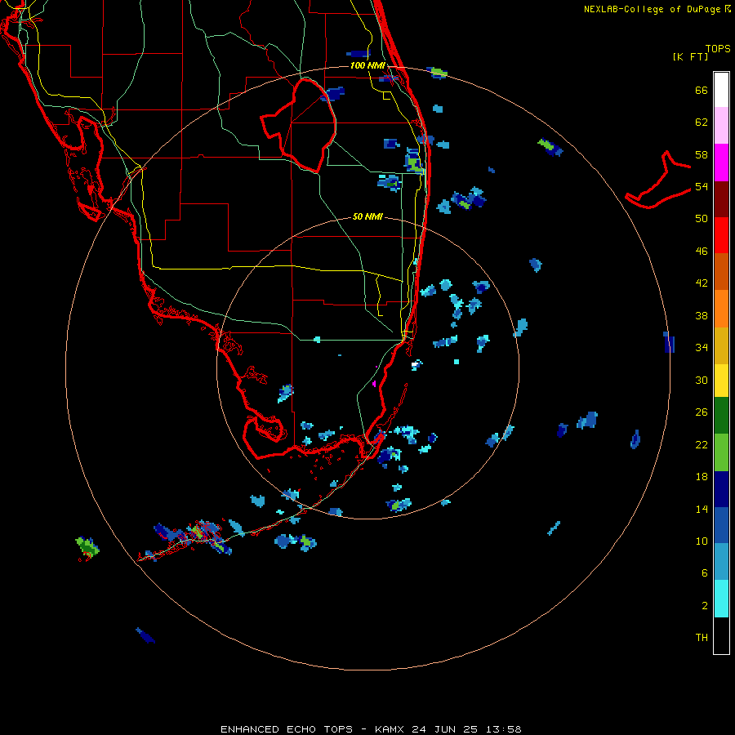
Task: Click the dark orange legend swatch
Action: tap(721, 271)
